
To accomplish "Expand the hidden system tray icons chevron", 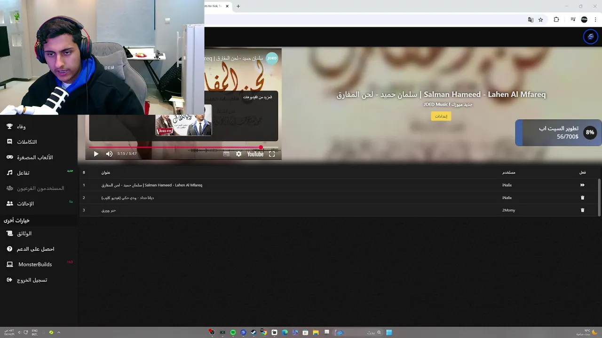I will coord(59,332).
